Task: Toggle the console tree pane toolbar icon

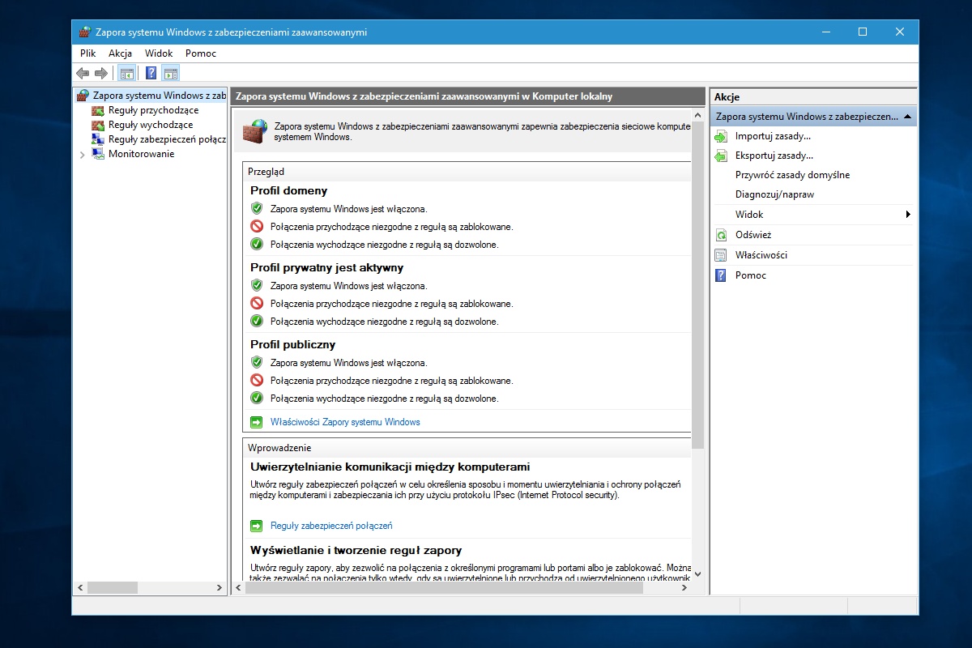Action: pos(127,73)
